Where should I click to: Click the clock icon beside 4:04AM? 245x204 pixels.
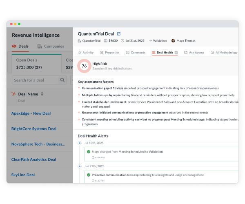(x=93, y=157)
